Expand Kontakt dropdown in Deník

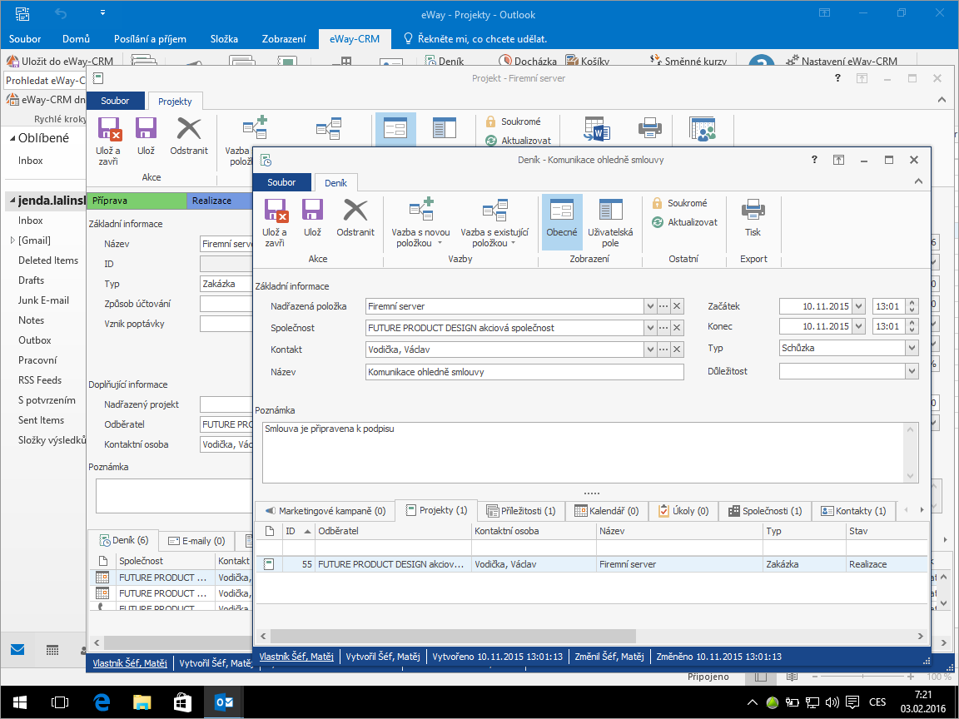649,350
